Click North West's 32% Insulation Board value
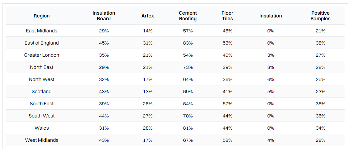The width and height of the screenshot is (348, 153). [x=104, y=79]
